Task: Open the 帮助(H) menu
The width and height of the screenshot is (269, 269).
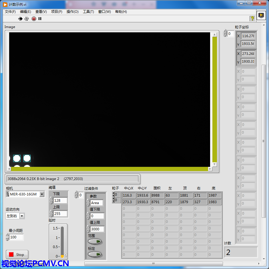Action: pyautogui.click(x=121, y=12)
